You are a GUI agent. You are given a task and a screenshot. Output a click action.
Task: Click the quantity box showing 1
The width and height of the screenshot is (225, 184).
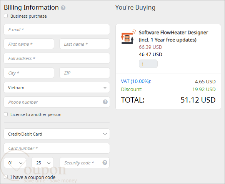coord(148,64)
